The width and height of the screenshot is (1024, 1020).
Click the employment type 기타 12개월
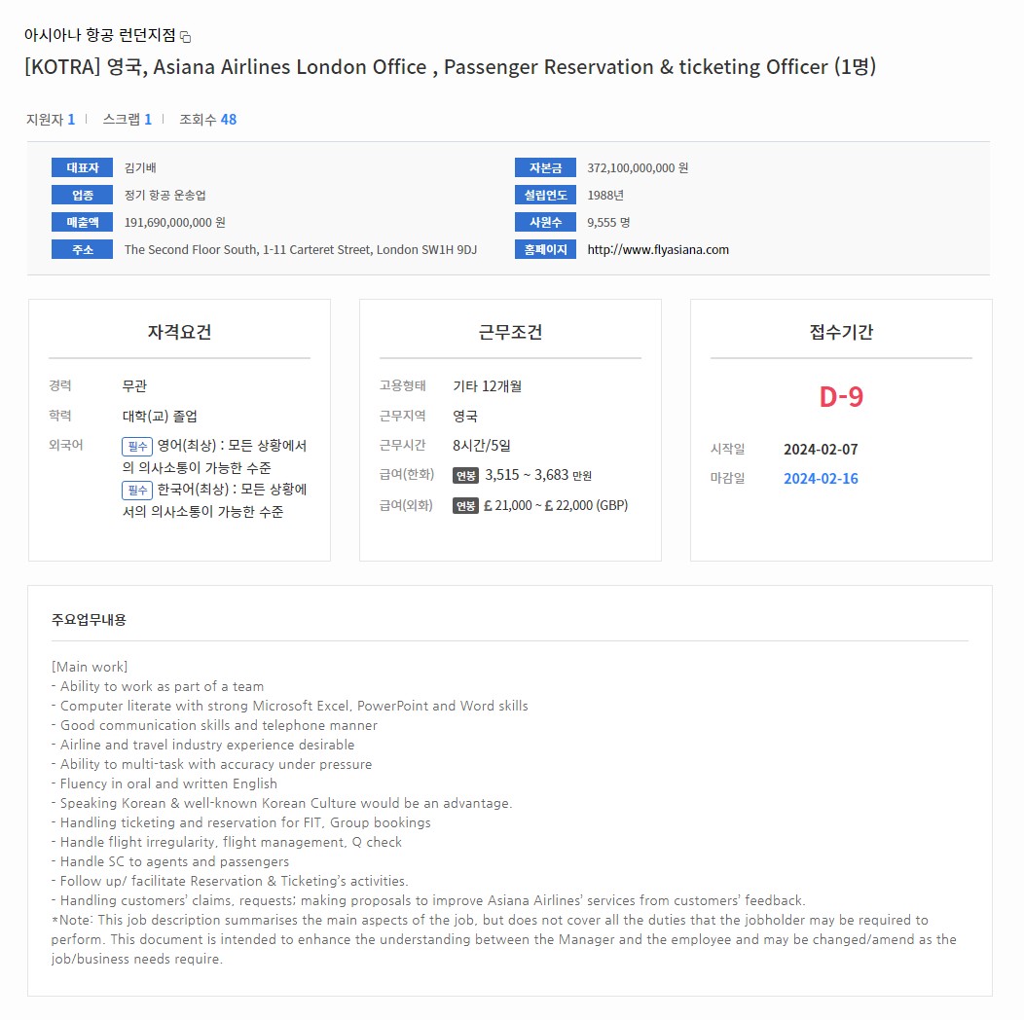point(488,386)
